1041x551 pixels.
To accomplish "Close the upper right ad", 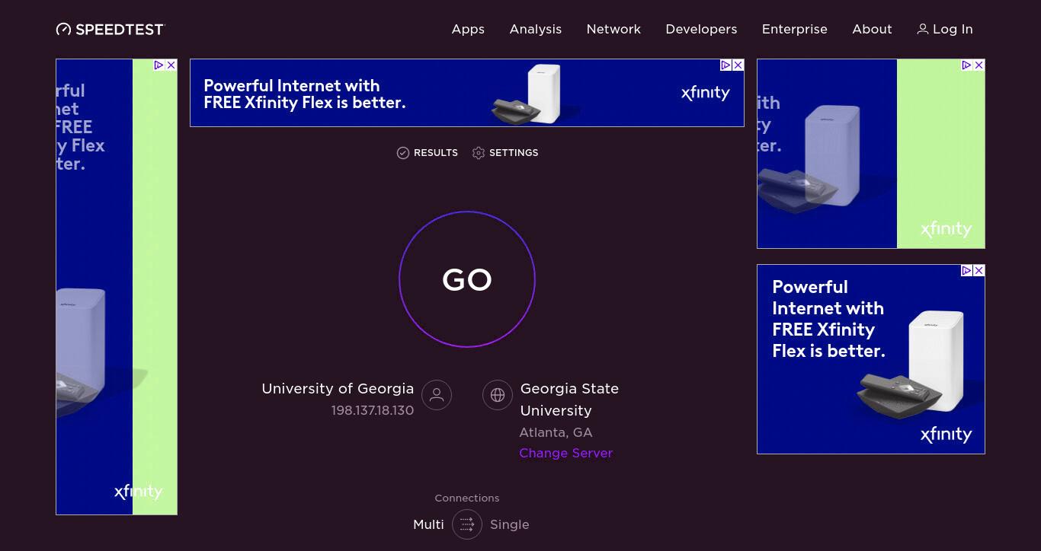I will pyautogui.click(x=979, y=65).
